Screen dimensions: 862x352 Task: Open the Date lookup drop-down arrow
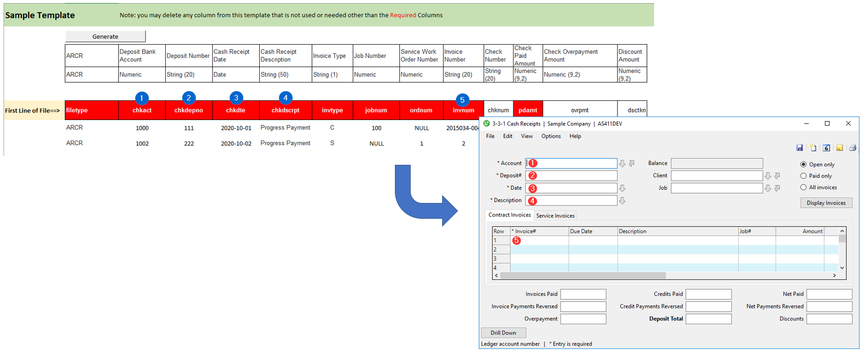pyautogui.click(x=622, y=188)
